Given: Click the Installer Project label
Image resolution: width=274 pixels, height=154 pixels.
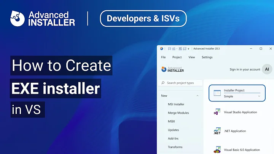Looking at the screenshot, I should pyautogui.click(x=234, y=90).
